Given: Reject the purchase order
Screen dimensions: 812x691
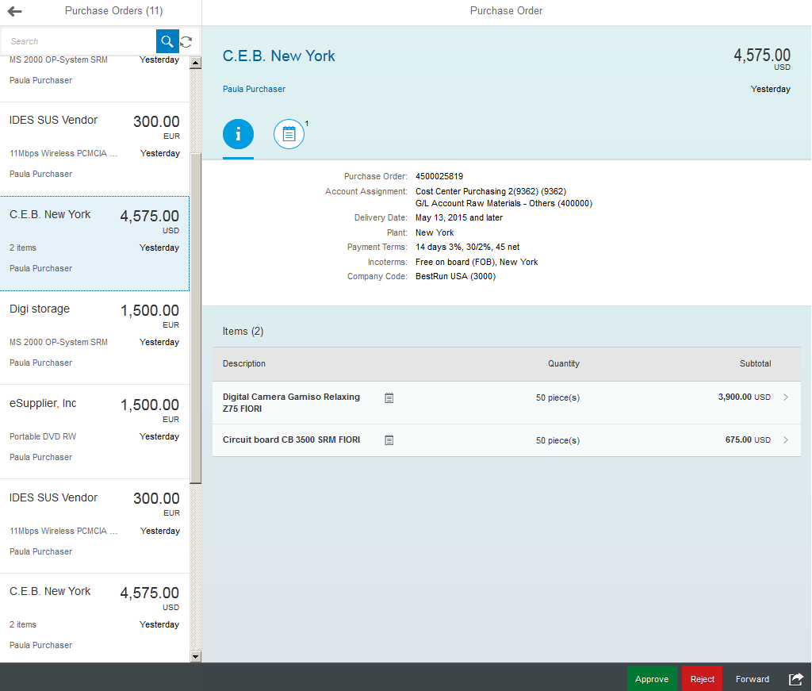Looking at the screenshot, I should click(x=702, y=679).
